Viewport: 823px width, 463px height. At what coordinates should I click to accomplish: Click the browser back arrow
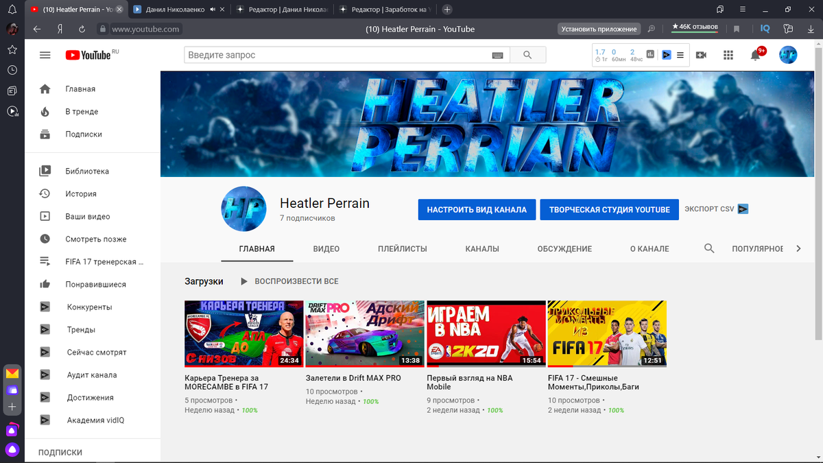pyautogui.click(x=37, y=29)
